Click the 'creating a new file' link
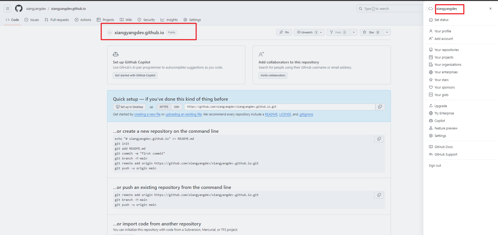 147,114
